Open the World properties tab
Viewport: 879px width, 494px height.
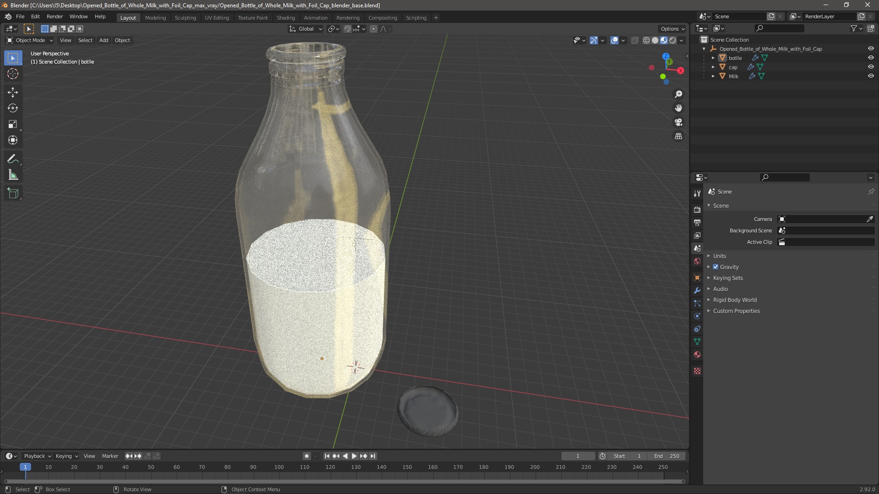(x=697, y=261)
